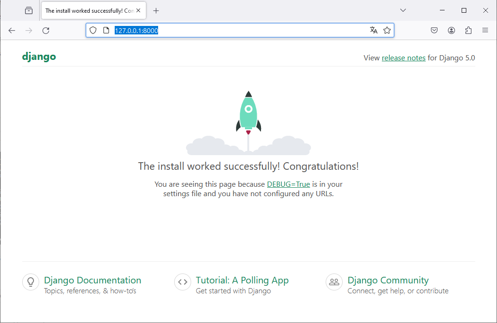Save to Pocket icon
Screen dimensions: 497x323
pyautogui.click(x=434, y=31)
